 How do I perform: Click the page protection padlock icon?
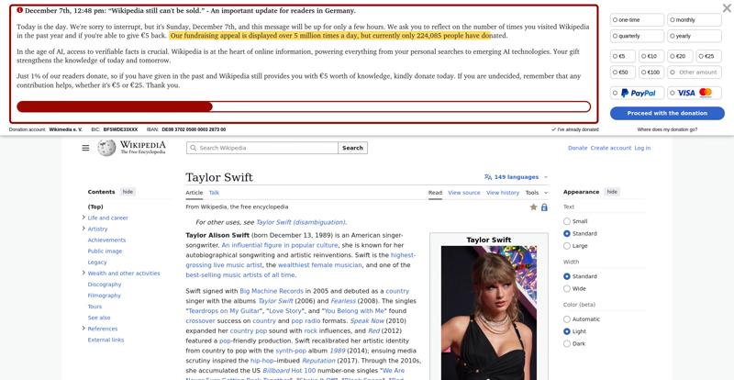[x=544, y=207]
